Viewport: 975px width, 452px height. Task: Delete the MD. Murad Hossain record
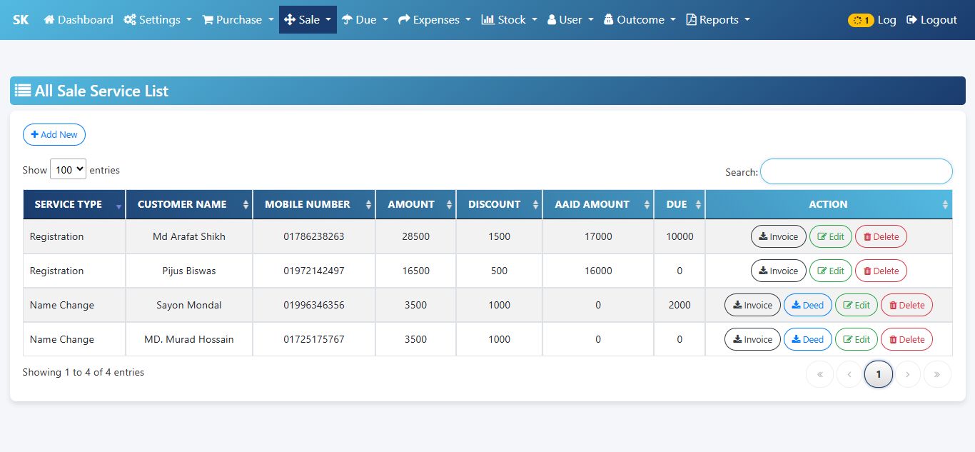pos(906,339)
